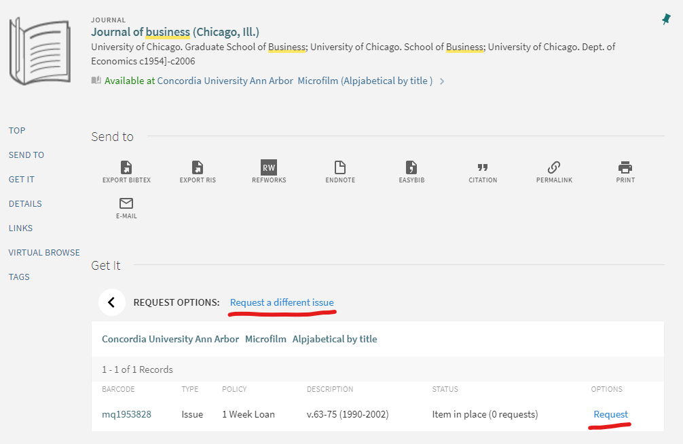
Task: Click the Policy column header
Action: pyautogui.click(x=234, y=389)
